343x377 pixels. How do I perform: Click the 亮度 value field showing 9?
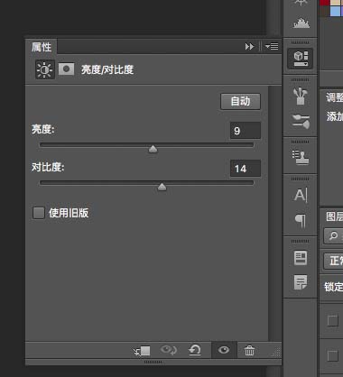246,131
